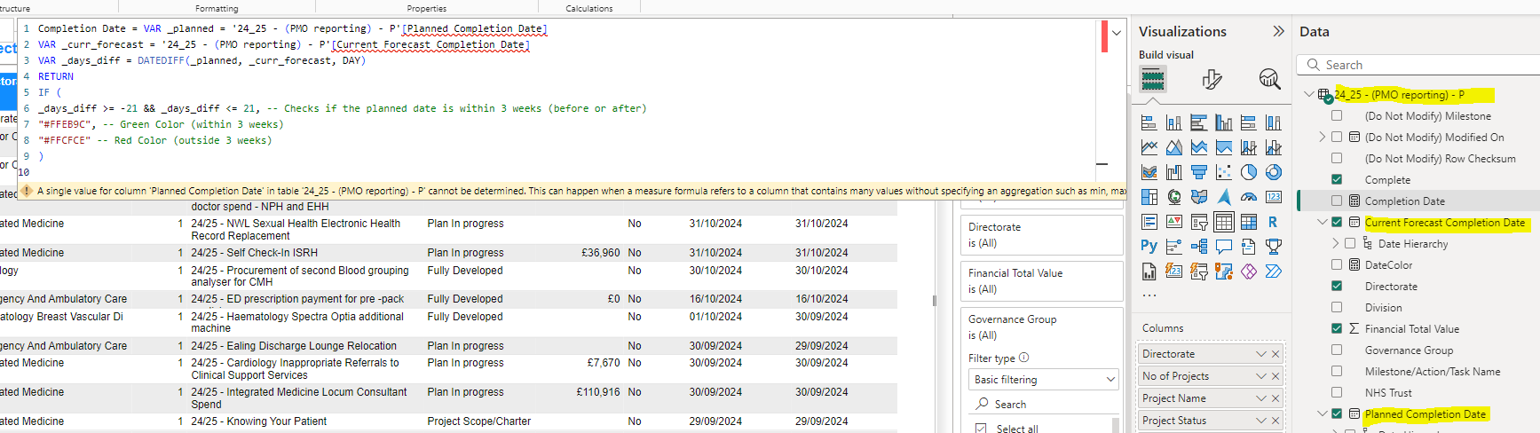Select the decomposition tree visual
Screen dimensions: 1540x433
1198,246
